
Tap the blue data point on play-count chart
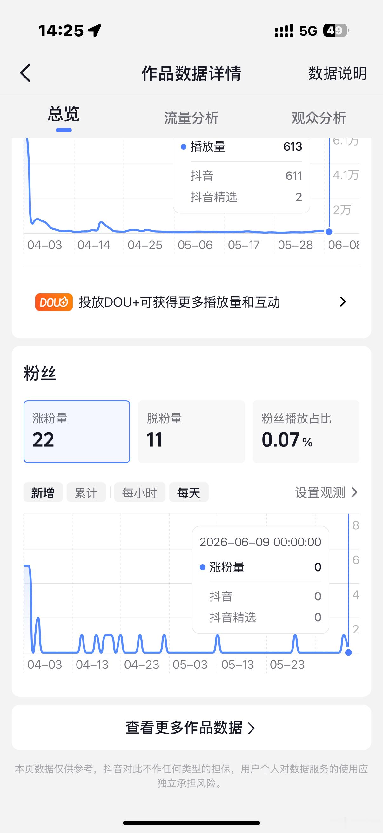tap(329, 232)
